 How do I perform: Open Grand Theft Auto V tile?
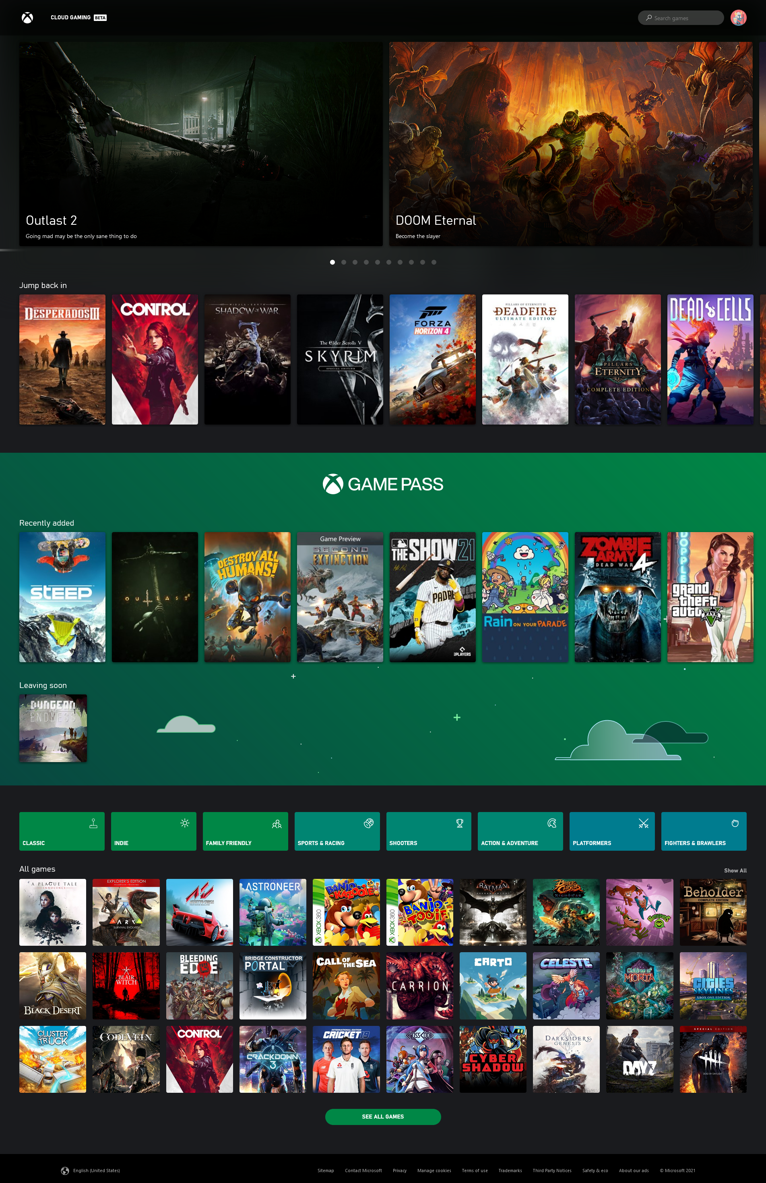tap(710, 597)
